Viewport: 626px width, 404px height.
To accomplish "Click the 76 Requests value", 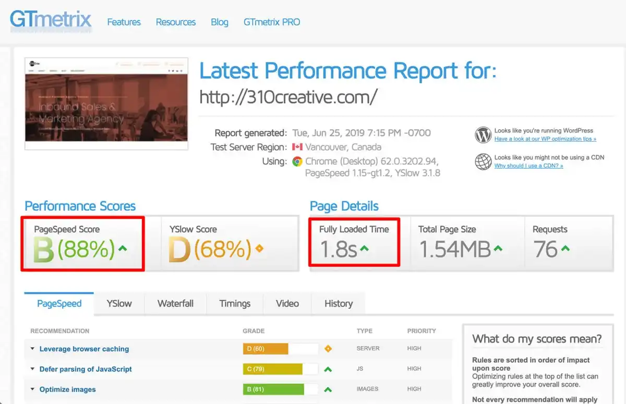I will coord(545,249).
